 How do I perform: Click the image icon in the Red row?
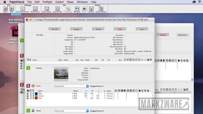point(28,98)
